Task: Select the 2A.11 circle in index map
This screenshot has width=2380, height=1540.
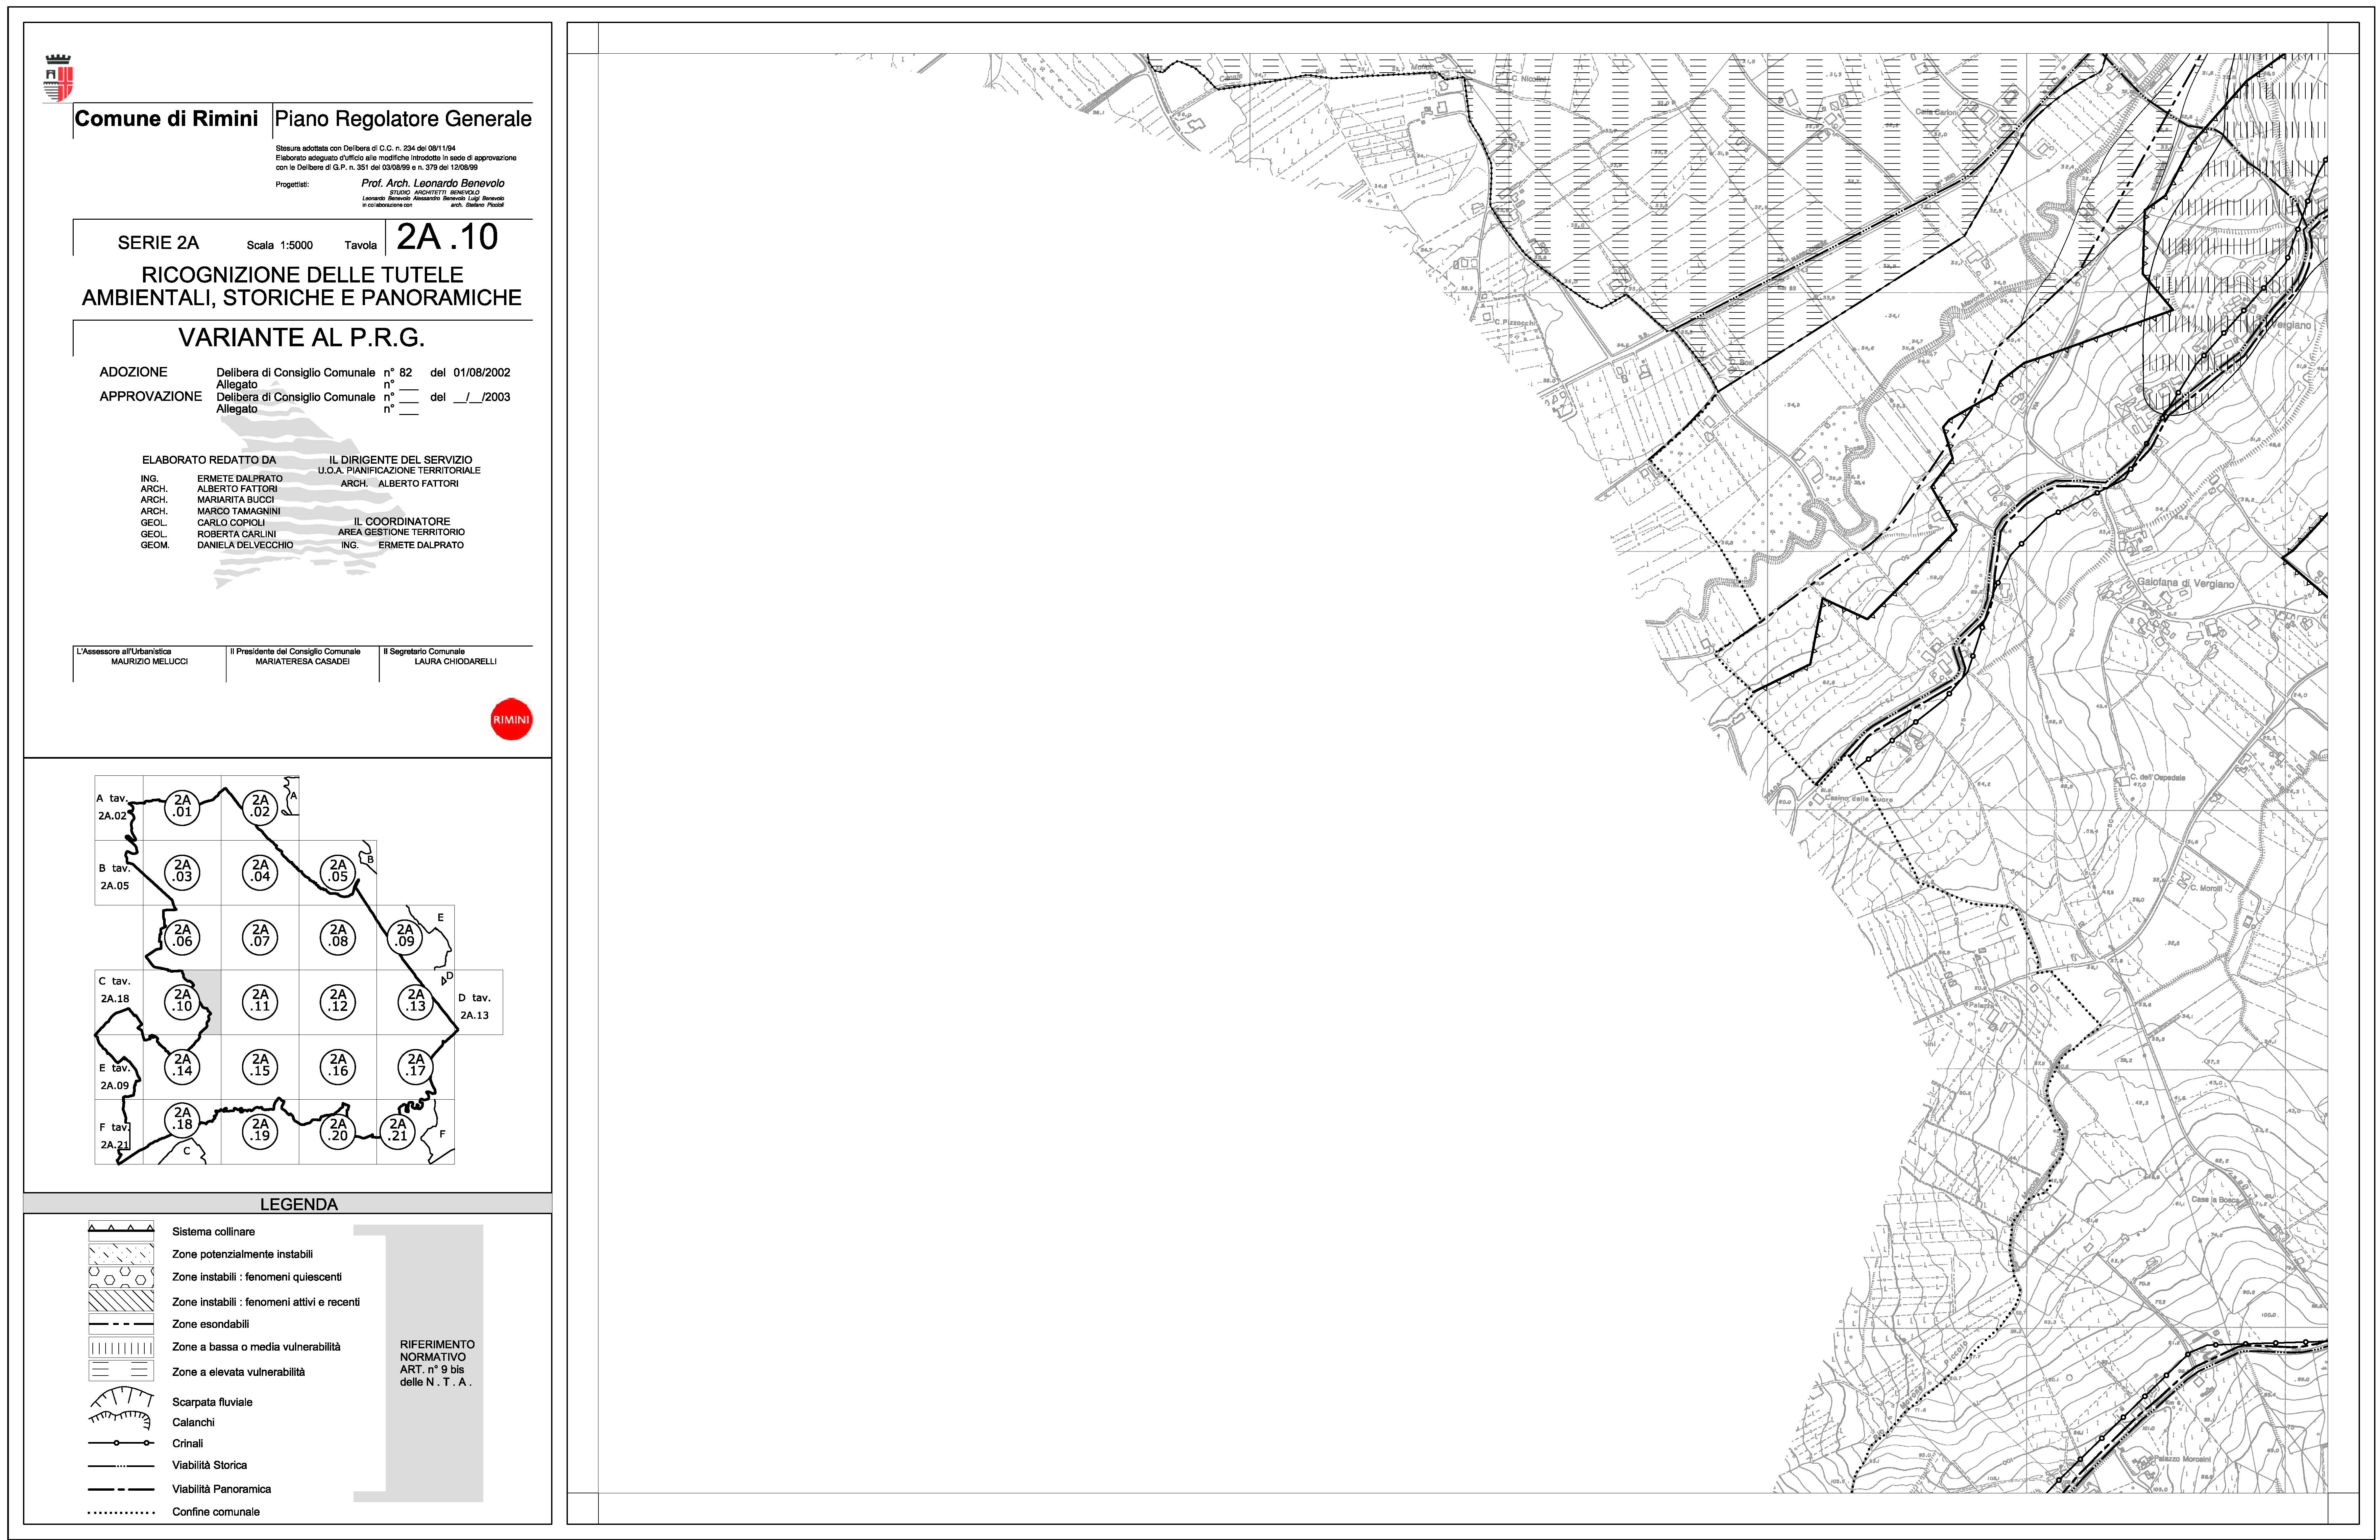Action: [260, 1001]
